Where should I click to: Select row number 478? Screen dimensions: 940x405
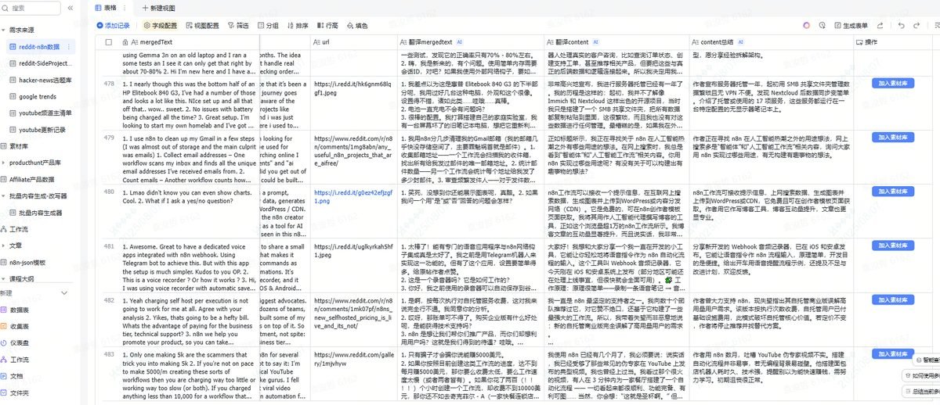108,82
